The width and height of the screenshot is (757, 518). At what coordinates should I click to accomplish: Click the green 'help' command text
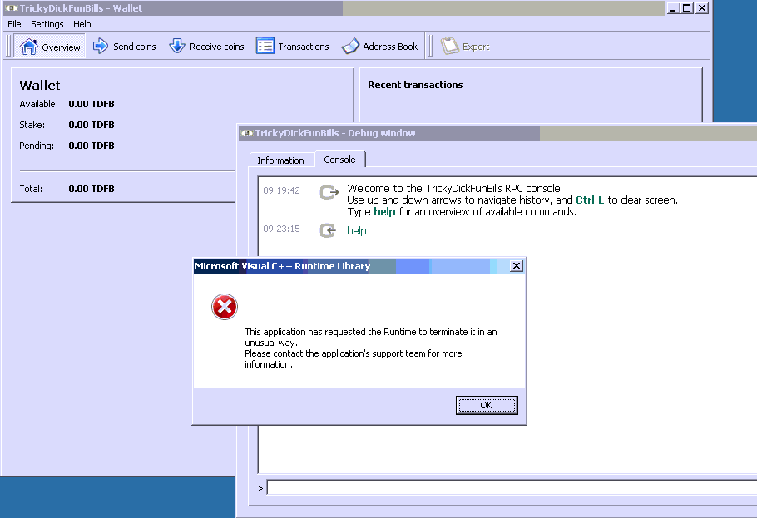[357, 231]
